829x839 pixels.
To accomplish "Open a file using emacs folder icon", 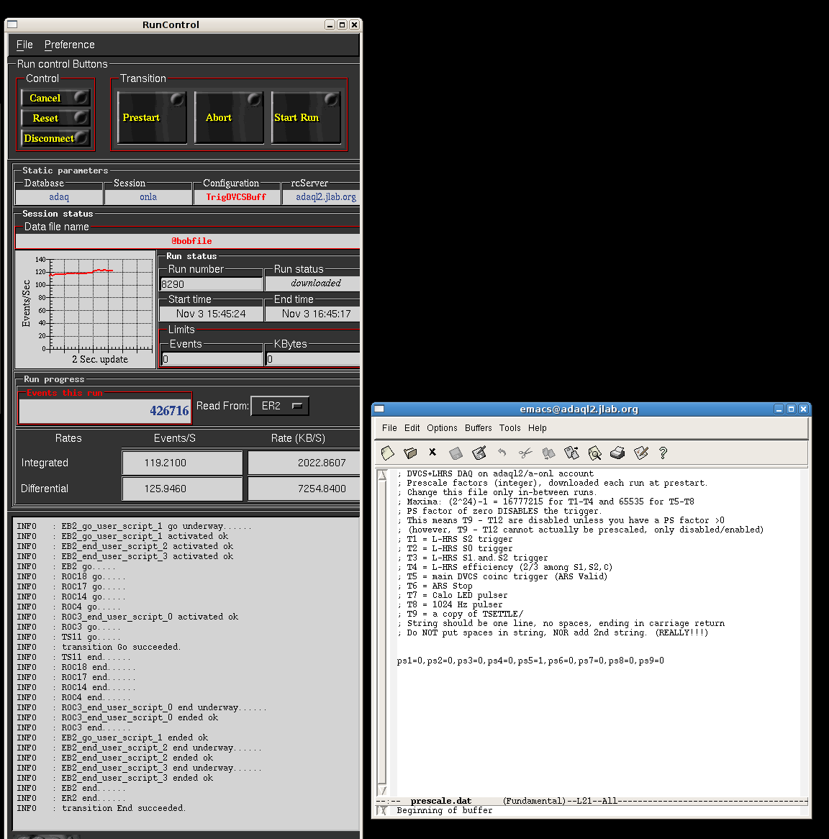I will tap(410, 453).
